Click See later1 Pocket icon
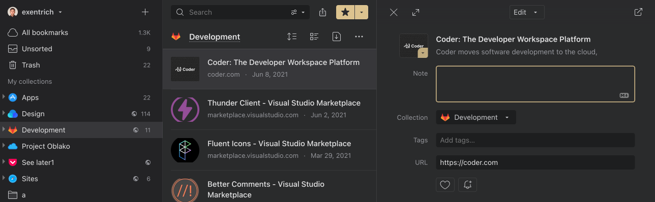The image size is (655, 202). 13,162
